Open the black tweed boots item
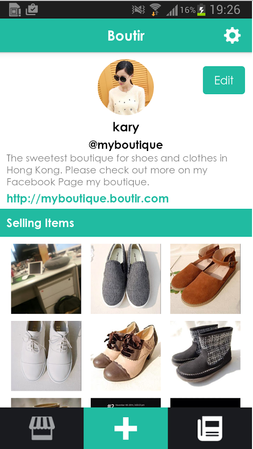 205,356
